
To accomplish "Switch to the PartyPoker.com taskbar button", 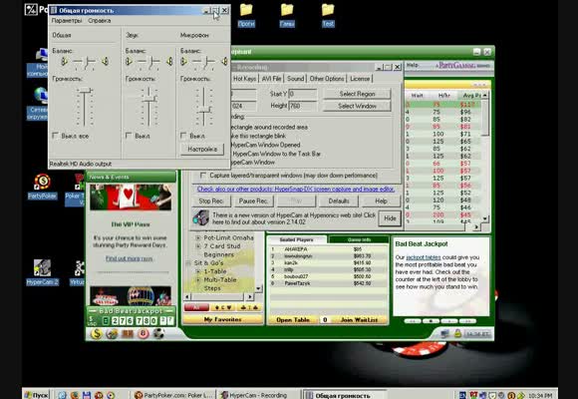I will pos(173,395).
